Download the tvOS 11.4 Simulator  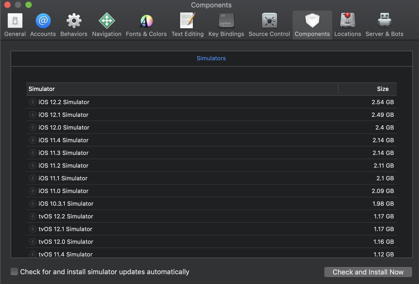click(33, 254)
